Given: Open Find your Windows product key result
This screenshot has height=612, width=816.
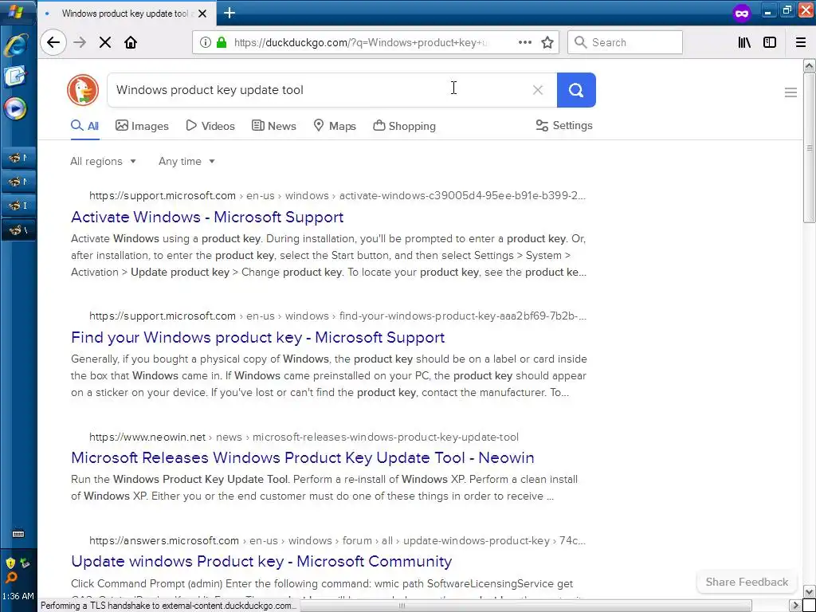Looking at the screenshot, I should tap(257, 337).
